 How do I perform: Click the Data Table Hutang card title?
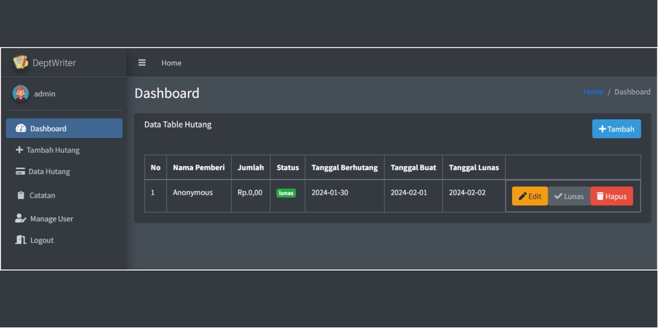click(x=178, y=125)
